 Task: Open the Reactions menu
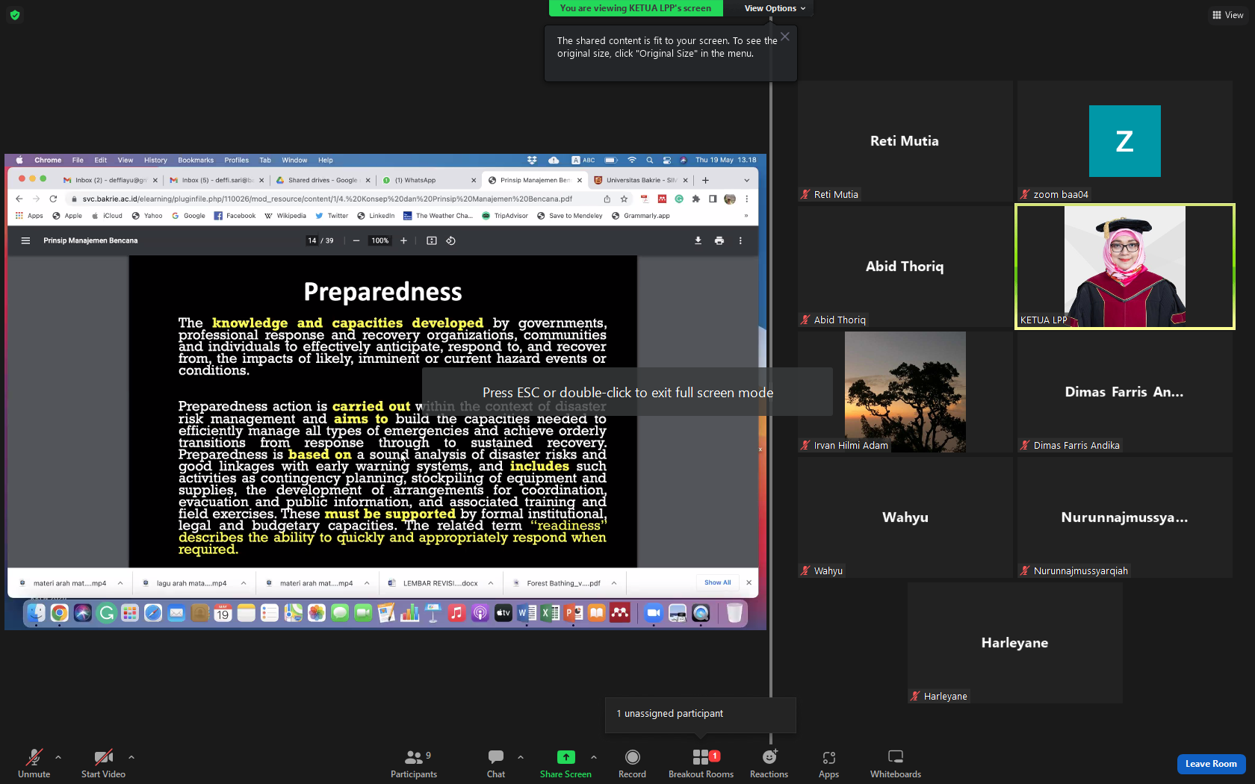pos(769,764)
